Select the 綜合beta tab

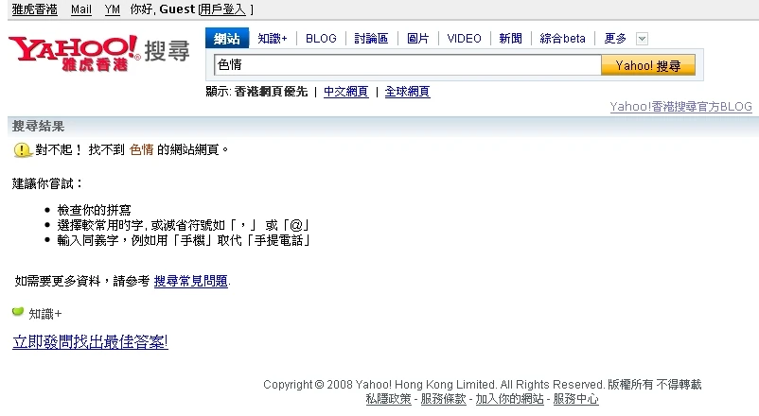point(562,39)
